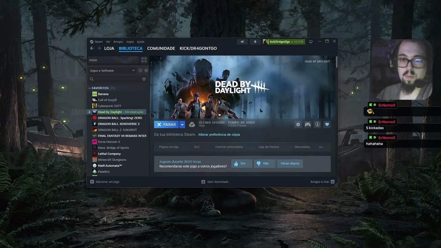
Task: Click the NieR:Automata game icon
Action: pos(94,166)
